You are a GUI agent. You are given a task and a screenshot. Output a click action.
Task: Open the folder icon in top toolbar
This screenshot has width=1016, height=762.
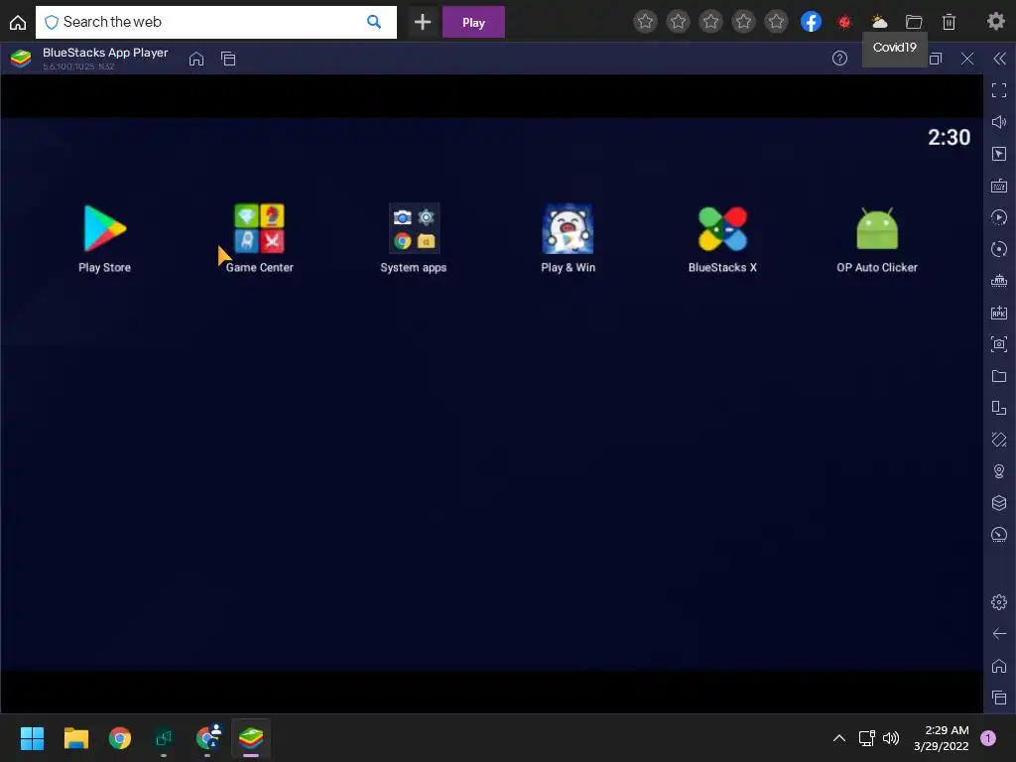[914, 22]
